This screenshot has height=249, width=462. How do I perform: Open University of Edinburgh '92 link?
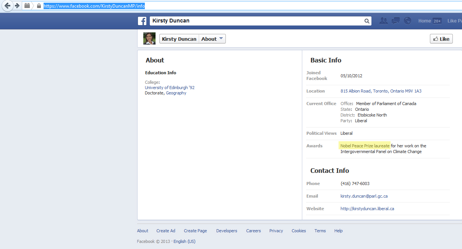[169, 88]
